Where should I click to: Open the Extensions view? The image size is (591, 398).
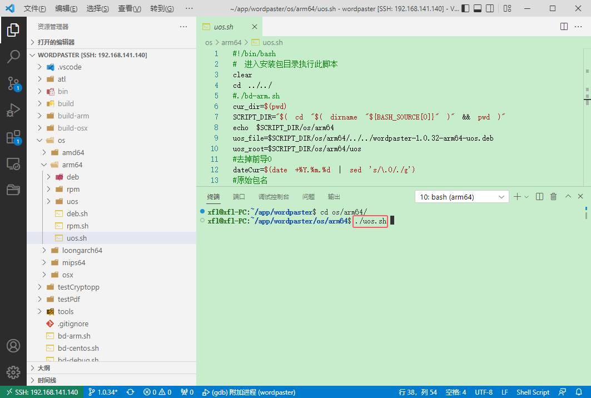tap(13, 137)
